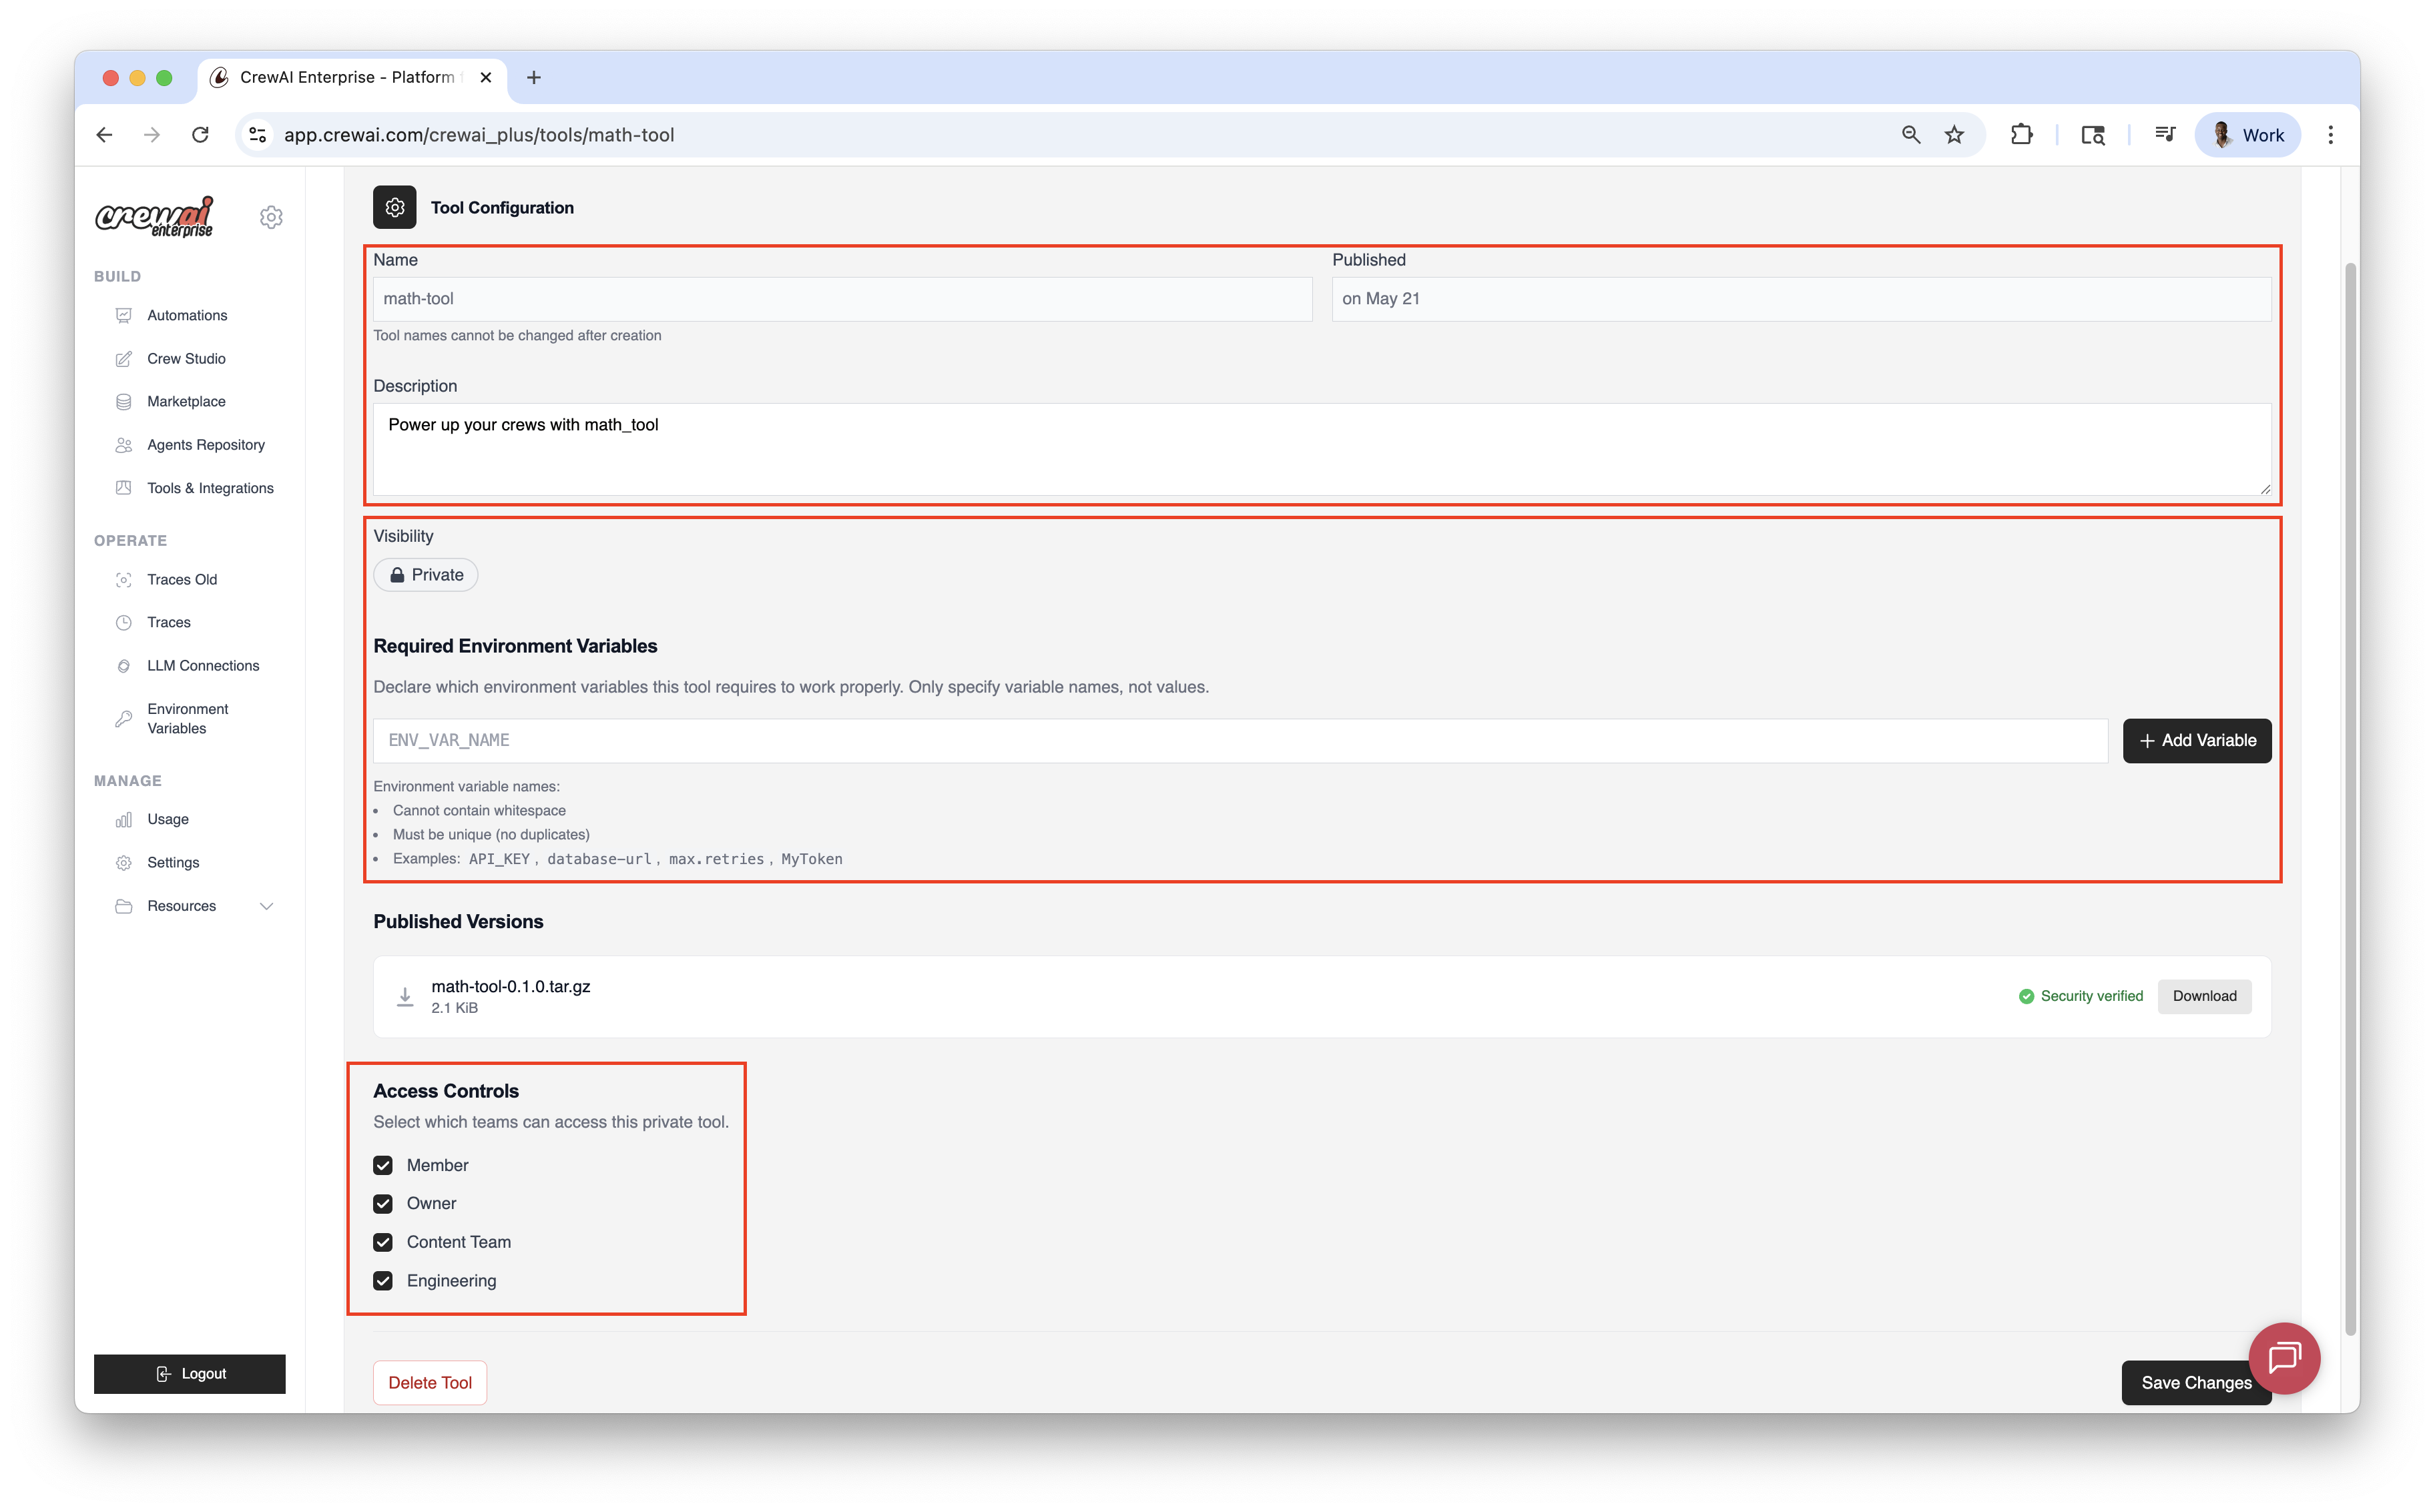Open the chat support bubble
2435x1512 pixels.
click(x=2285, y=1357)
